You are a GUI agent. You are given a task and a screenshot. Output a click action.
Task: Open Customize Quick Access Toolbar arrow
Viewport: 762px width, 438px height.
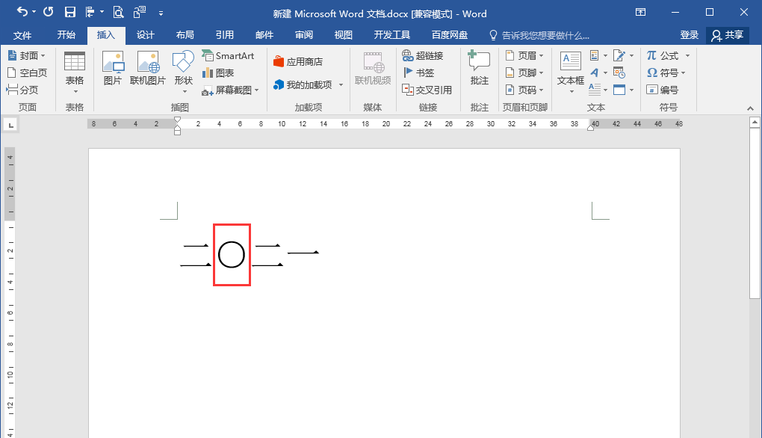point(161,13)
